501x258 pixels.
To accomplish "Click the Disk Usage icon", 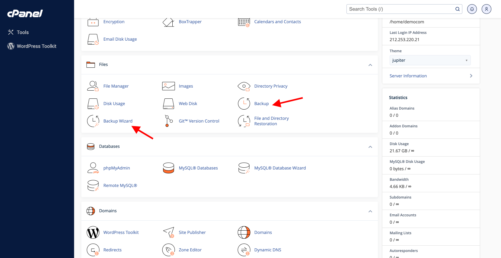I will pyautogui.click(x=93, y=104).
